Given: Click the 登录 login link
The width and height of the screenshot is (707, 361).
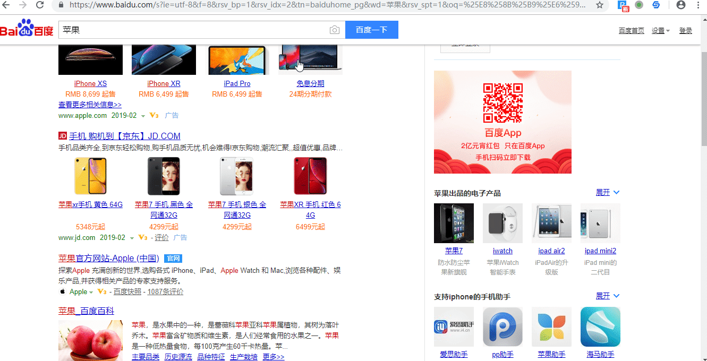Looking at the screenshot, I should pos(686,31).
